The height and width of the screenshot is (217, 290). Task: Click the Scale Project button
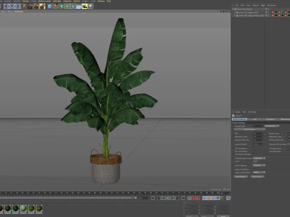tap(250, 130)
